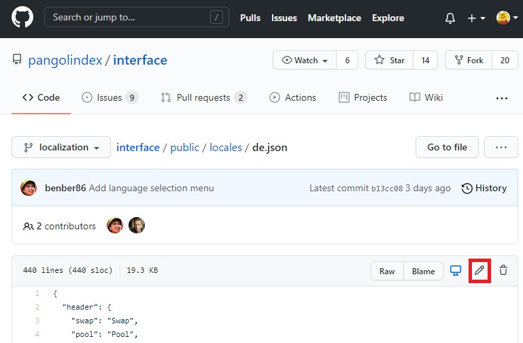
Task: Open interface repository link in title
Action: click(x=140, y=61)
